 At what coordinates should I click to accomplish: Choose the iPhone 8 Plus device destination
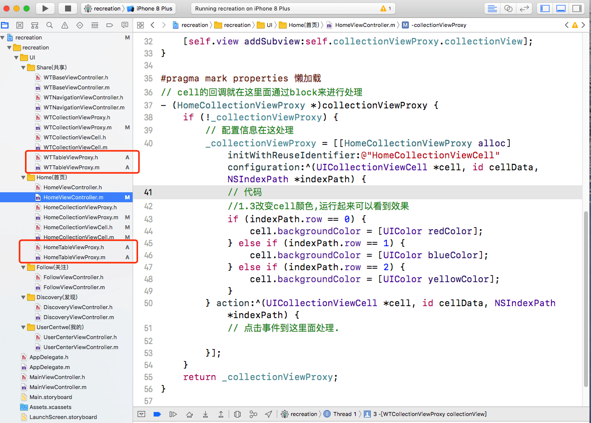150,8
